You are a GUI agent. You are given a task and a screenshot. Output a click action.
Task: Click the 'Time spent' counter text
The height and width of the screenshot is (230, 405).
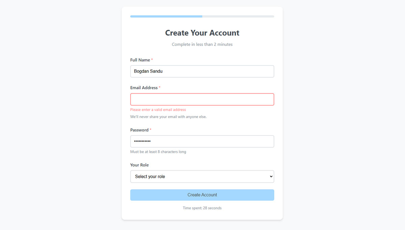[202, 208]
